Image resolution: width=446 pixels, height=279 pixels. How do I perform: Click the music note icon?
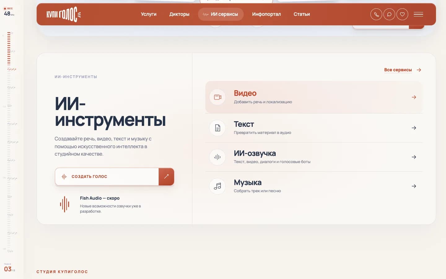tap(217, 186)
